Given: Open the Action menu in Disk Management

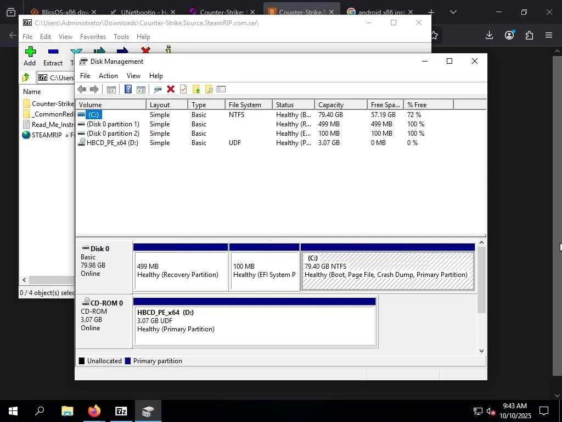Looking at the screenshot, I should click(x=108, y=76).
